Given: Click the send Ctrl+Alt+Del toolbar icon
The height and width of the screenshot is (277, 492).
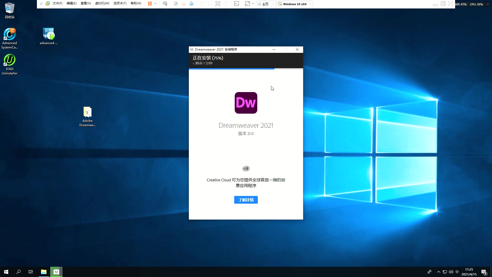Looking at the screenshot, I should click(x=165, y=4).
